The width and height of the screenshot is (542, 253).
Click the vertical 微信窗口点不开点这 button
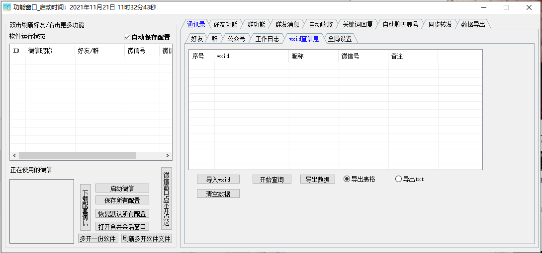click(166, 198)
